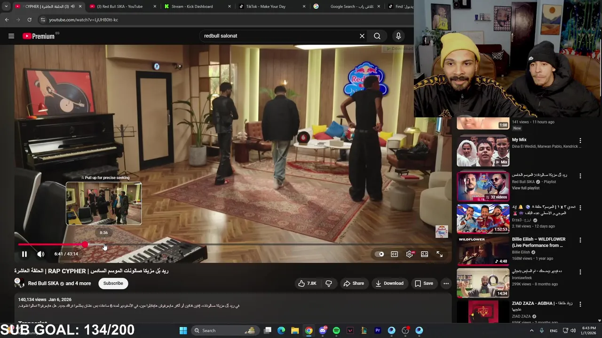Open the 1:52:53 Erza3 video thumbnail
Viewport: 602px width, 338px height.
483,218
